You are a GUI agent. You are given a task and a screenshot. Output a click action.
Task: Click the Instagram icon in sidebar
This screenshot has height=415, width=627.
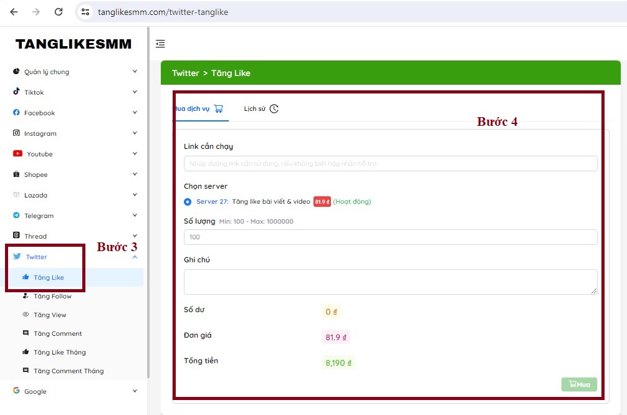point(16,133)
